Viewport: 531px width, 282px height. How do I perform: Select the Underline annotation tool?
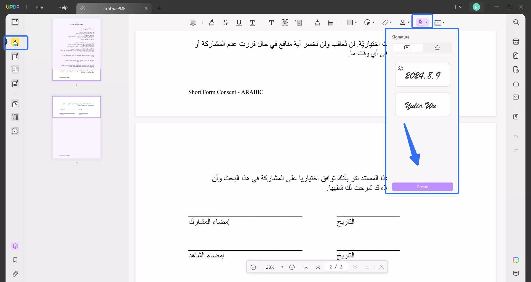[239, 22]
